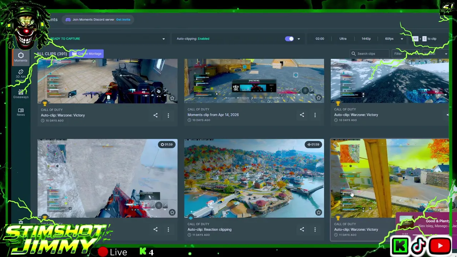Click the 02:00 clip length value
457x257 pixels.
(x=320, y=39)
